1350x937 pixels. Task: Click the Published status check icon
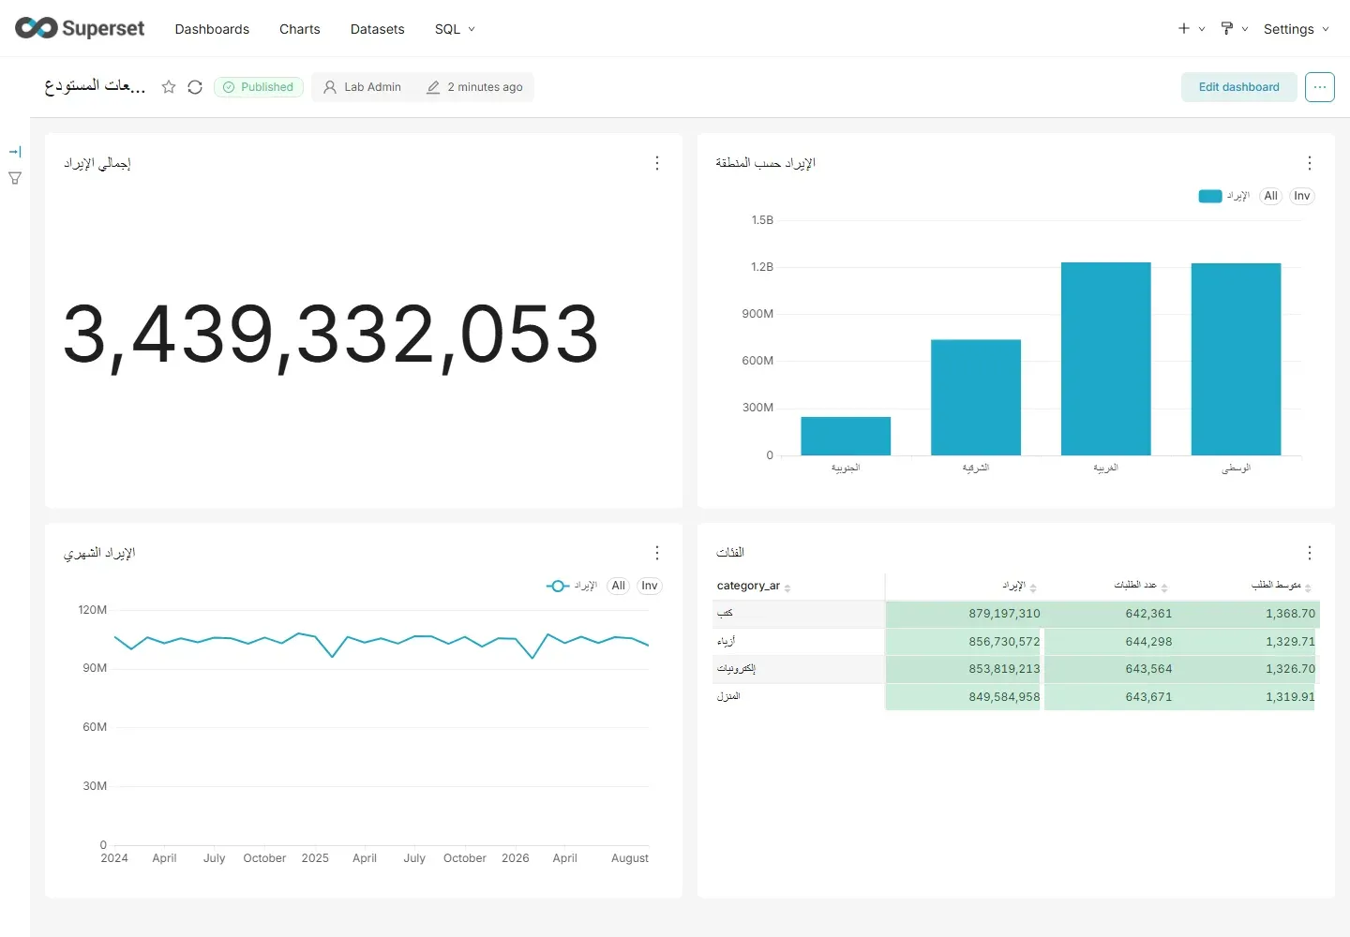point(229,87)
